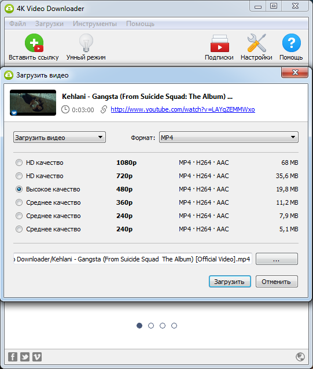Click the 68 MB size text
This screenshot has width=313, height=369.
tap(290, 163)
